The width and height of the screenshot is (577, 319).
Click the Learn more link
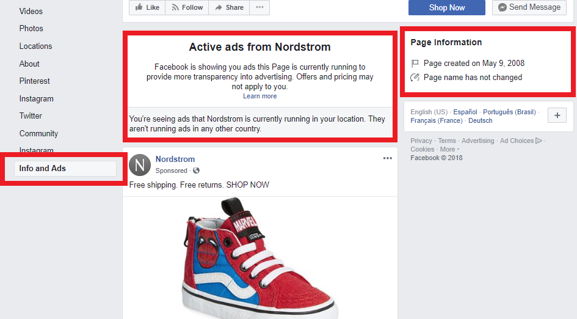point(259,96)
